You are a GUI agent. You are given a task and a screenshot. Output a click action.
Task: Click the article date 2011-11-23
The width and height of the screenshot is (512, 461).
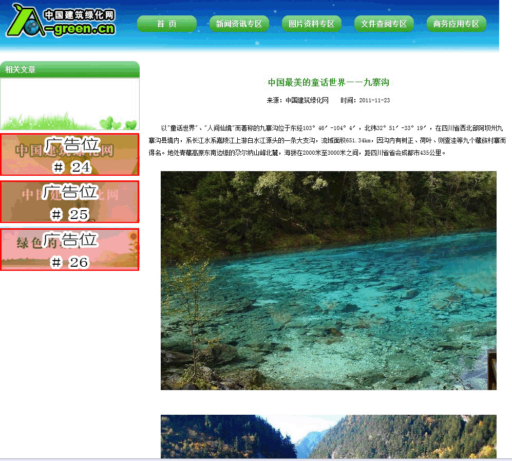pos(374,101)
